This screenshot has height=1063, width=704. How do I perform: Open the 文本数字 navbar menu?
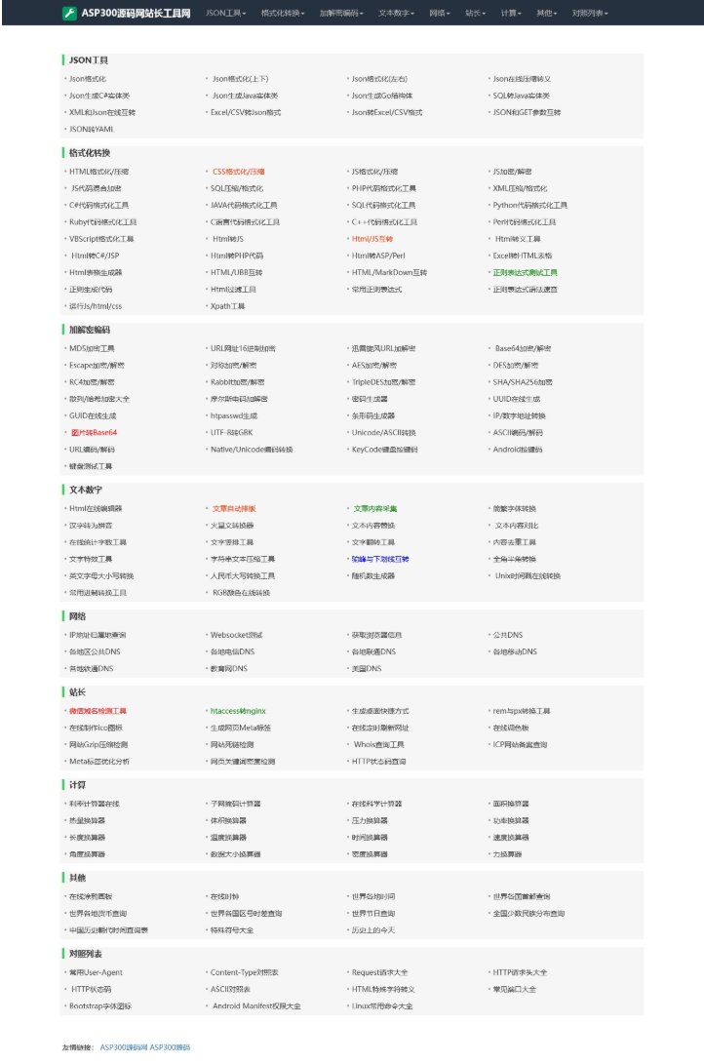[x=398, y=14]
